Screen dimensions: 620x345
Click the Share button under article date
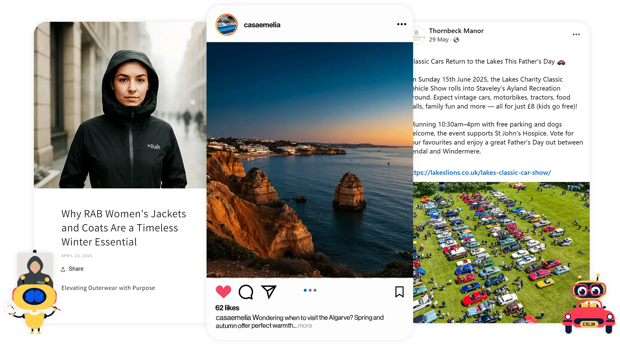coord(72,269)
